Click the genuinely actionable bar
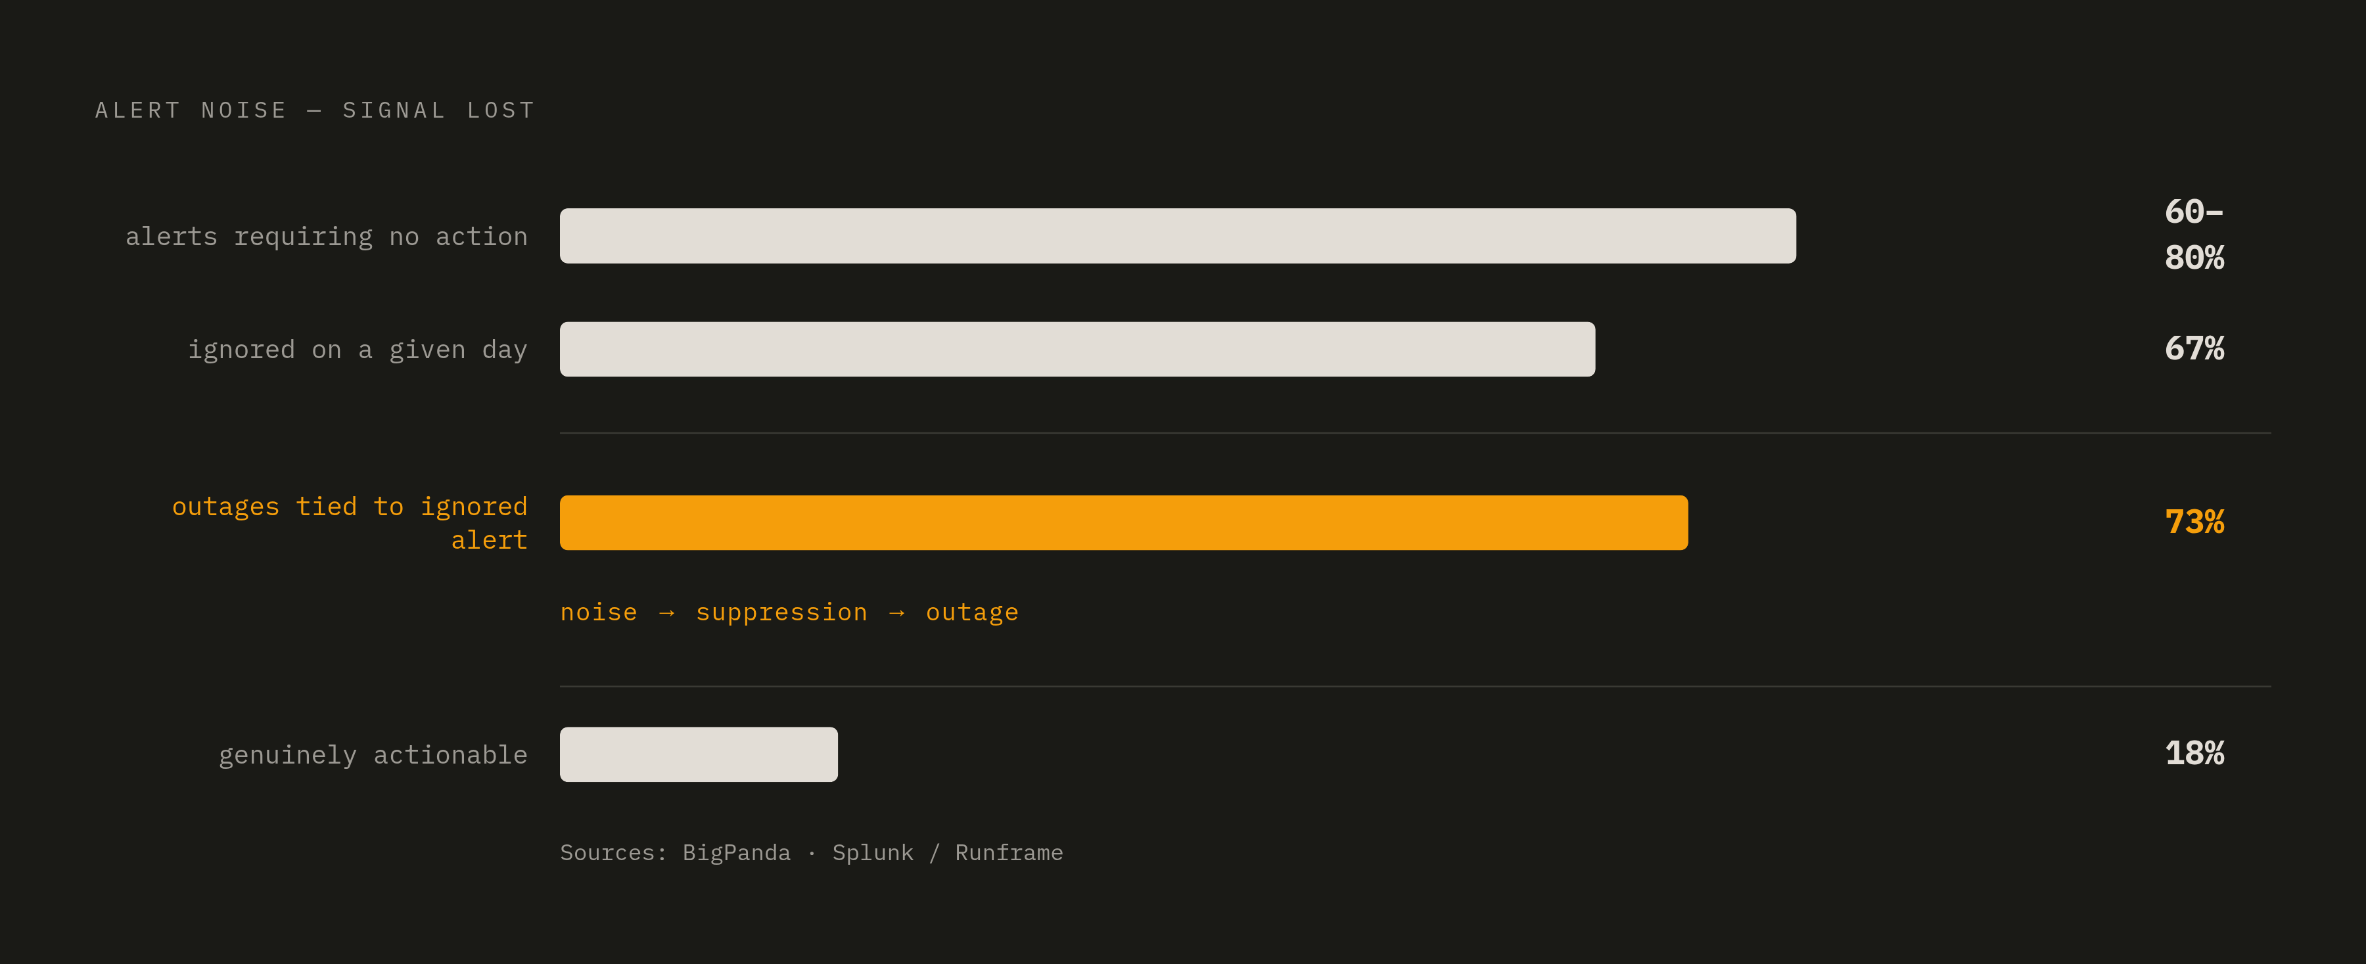 point(699,754)
